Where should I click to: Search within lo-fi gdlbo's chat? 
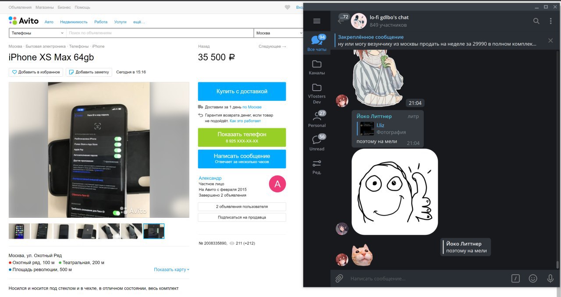[536, 21]
